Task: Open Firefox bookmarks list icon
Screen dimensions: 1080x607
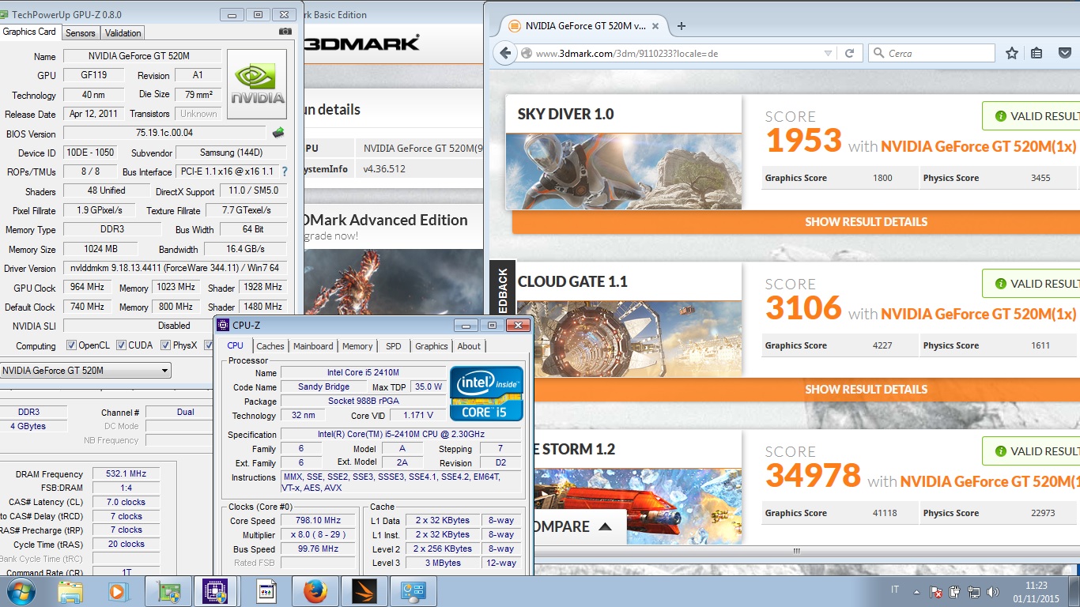Action: tap(1037, 53)
